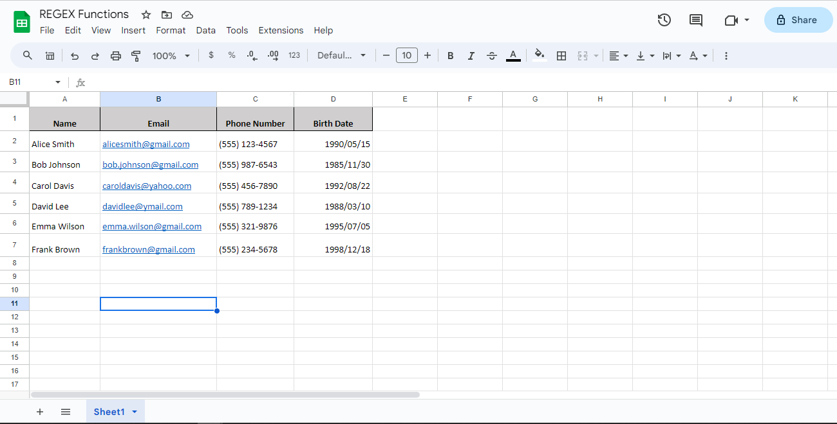Screen dimensions: 837x424
Task: Click the Share button
Action: (798, 20)
